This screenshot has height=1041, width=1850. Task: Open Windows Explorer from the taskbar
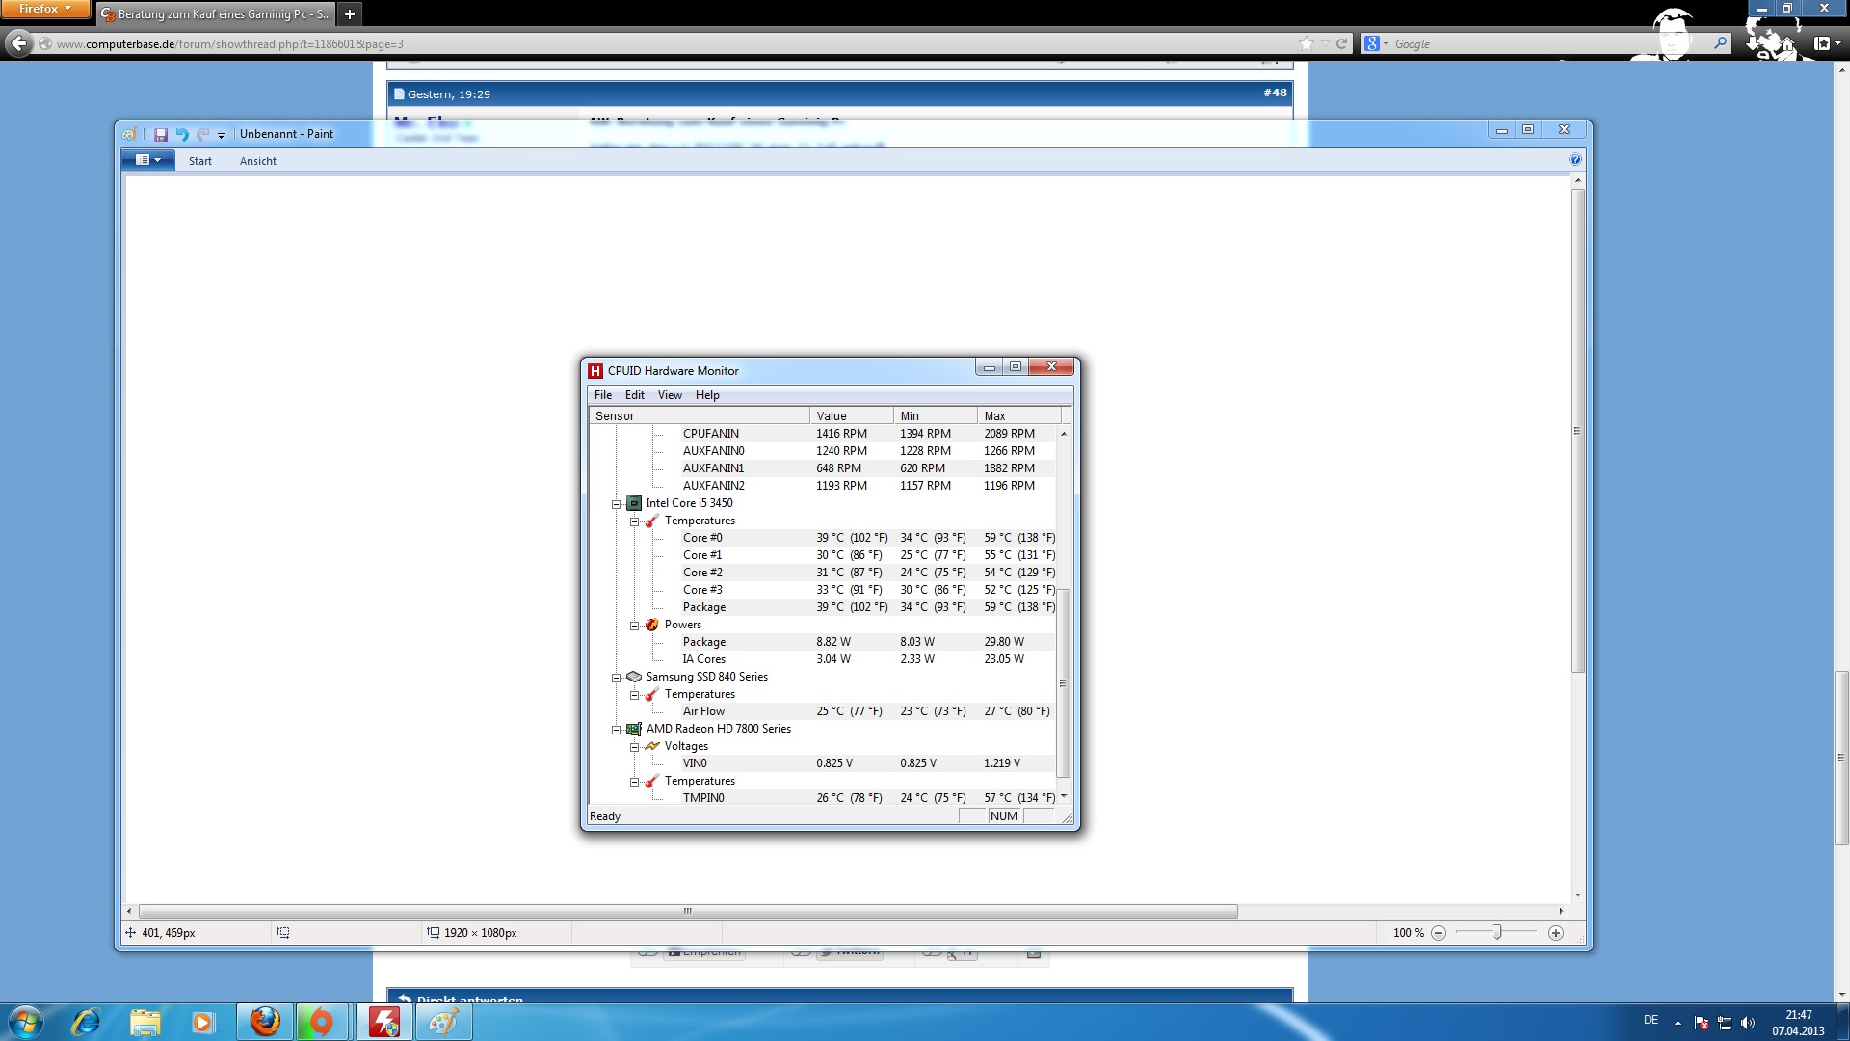click(145, 1022)
